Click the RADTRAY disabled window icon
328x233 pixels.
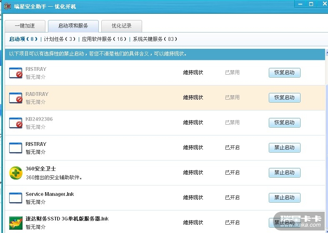16,98
